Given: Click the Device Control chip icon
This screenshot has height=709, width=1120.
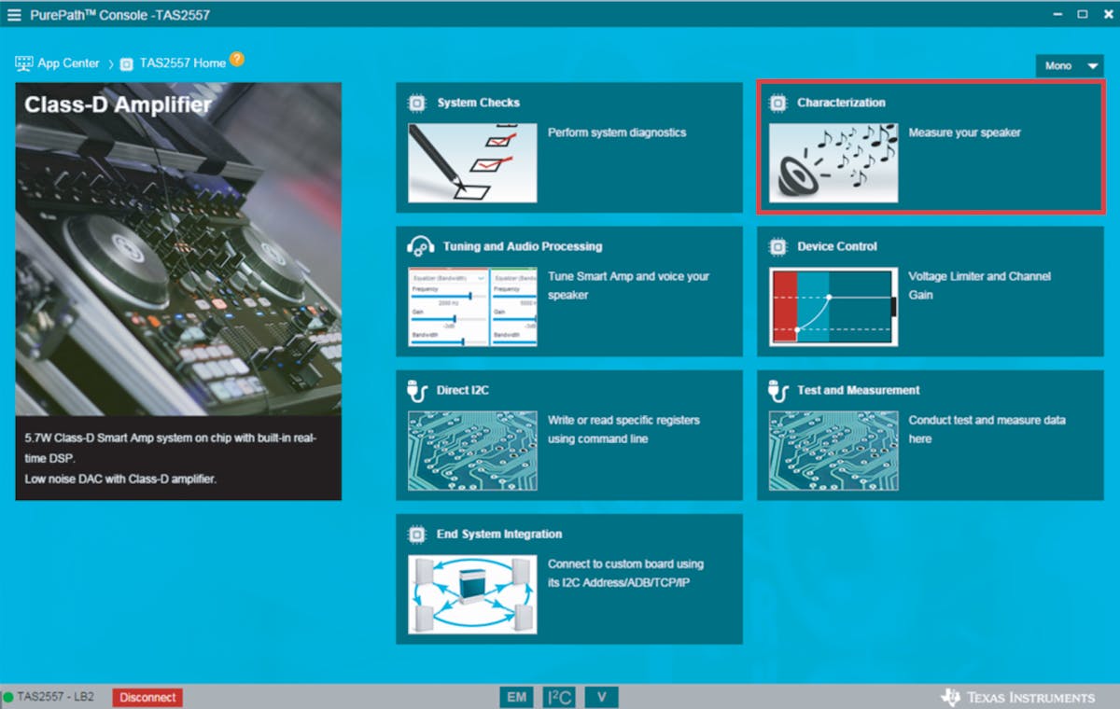Looking at the screenshot, I should coord(777,247).
